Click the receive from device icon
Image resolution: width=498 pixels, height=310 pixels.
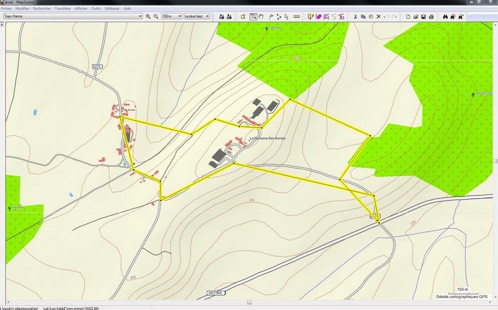coord(228,16)
